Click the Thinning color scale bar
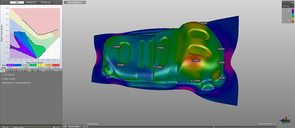295x128 pixels. [293, 16]
